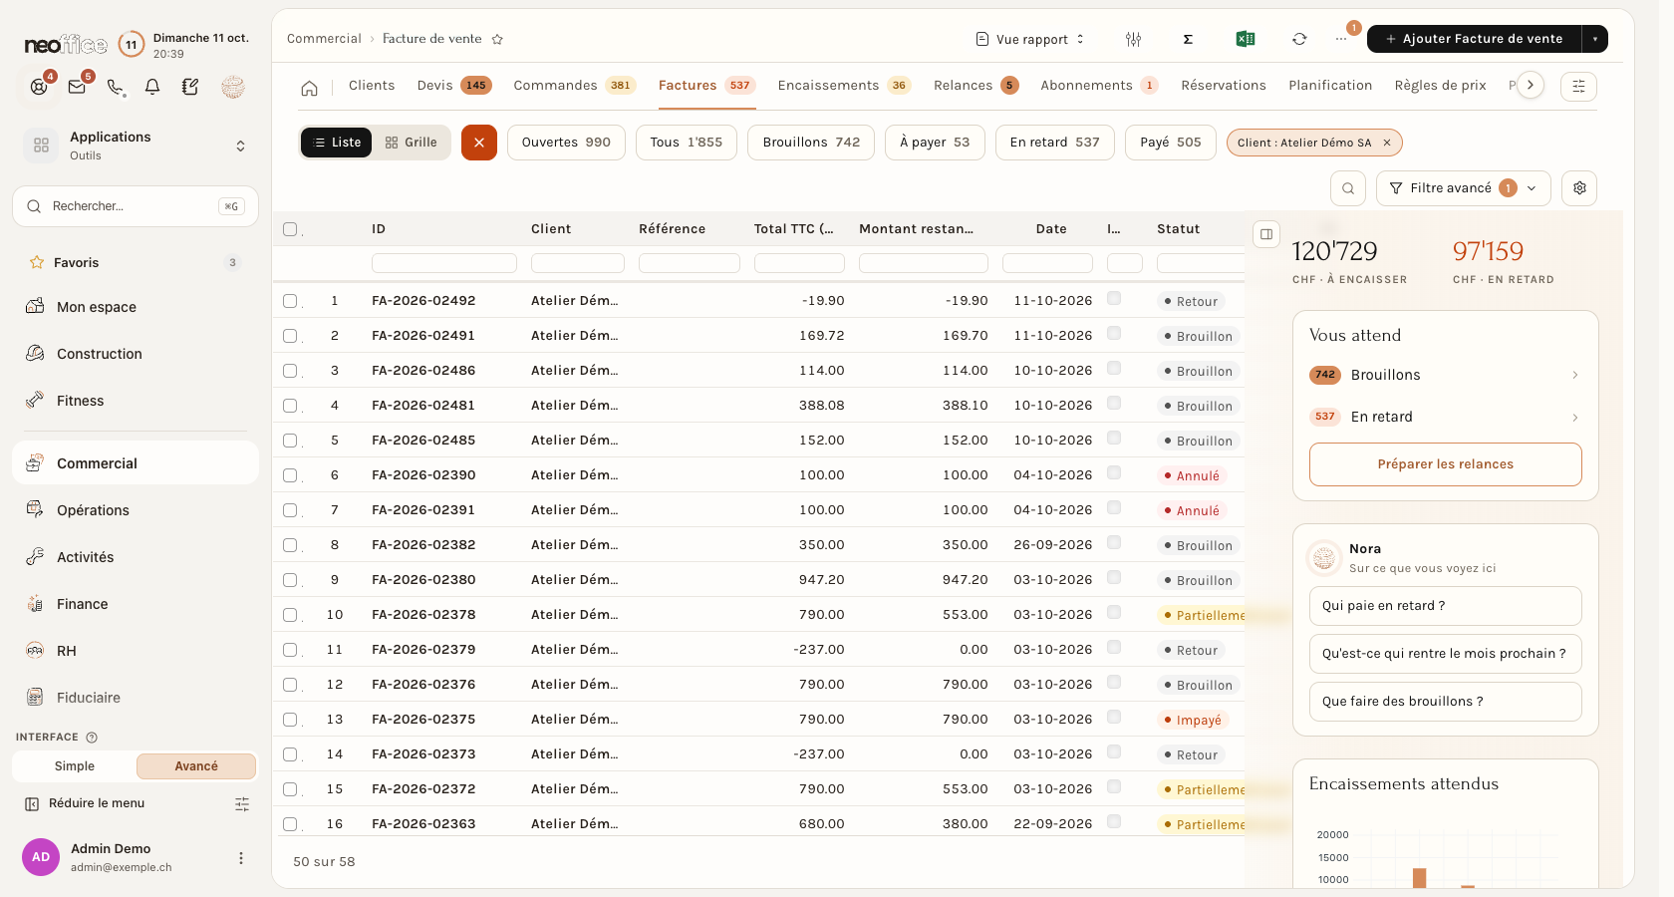The height and width of the screenshot is (897, 1674).
Task: Open the Relances tab
Action: 976,86
